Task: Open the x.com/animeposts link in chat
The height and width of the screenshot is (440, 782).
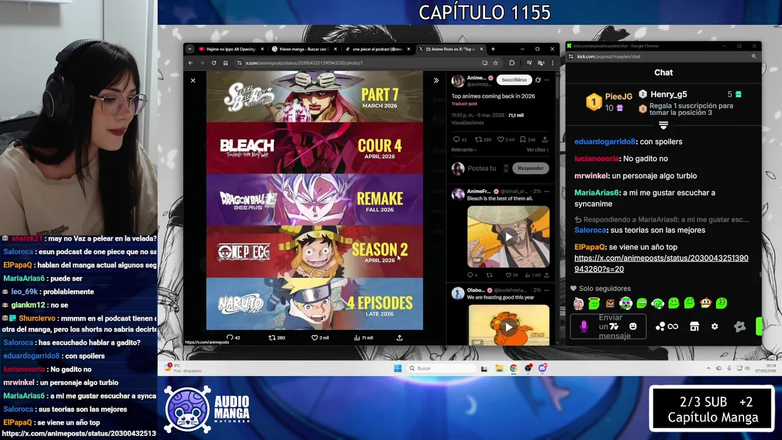Action: pos(661,263)
